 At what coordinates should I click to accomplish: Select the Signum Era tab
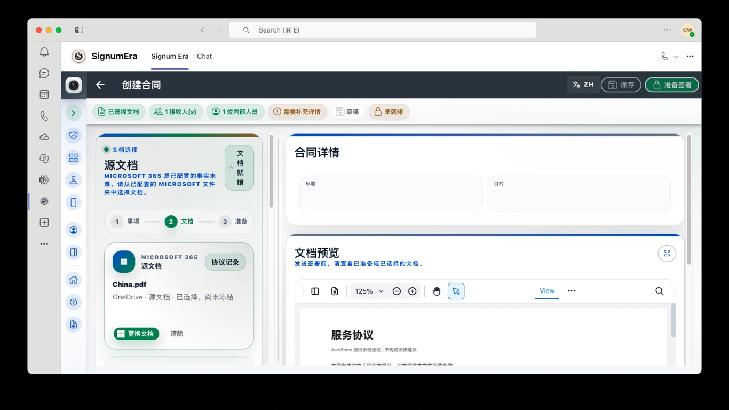coord(170,56)
